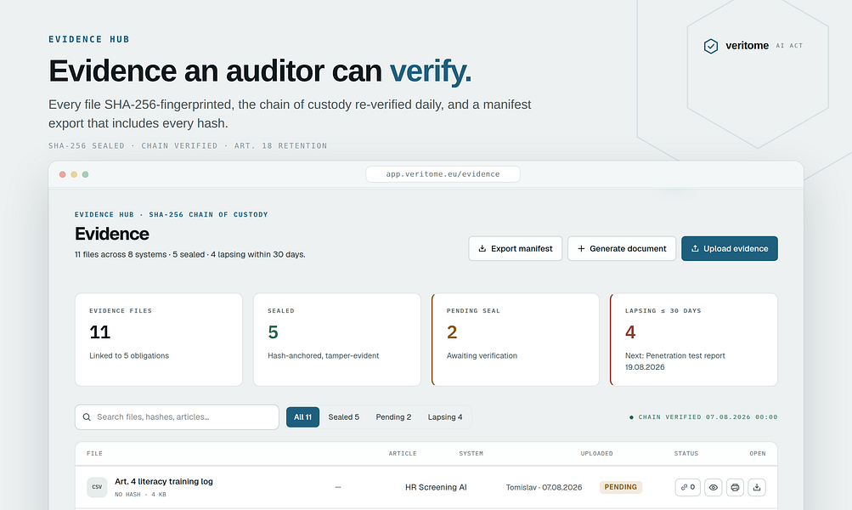Click the Evidence page heading
The width and height of the screenshot is (852, 510).
click(x=112, y=234)
